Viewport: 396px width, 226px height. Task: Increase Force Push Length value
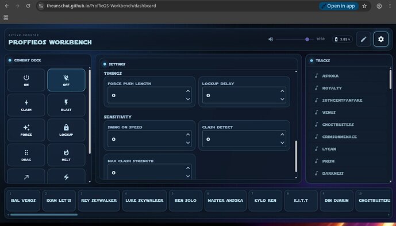click(x=188, y=91)
